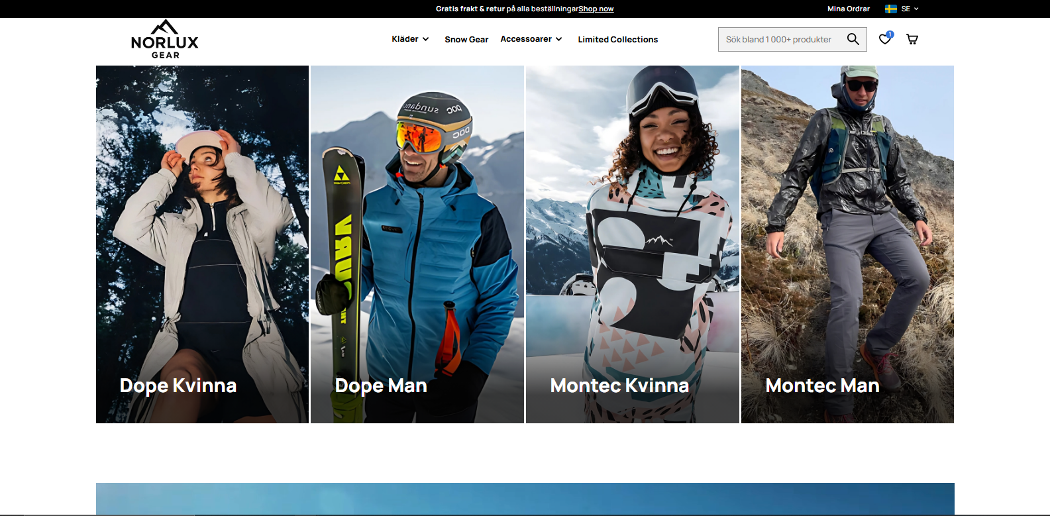This screenshot has width=1050, height=516.
Task: Follow the Shop now link
Action: 596,9
